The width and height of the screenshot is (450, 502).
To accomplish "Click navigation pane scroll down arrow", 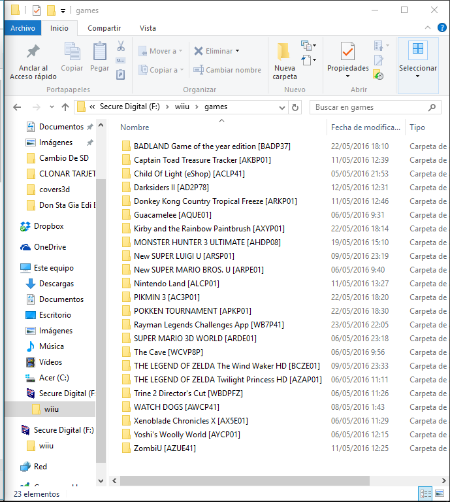I will pyautogui.click(x=101, y=480).
